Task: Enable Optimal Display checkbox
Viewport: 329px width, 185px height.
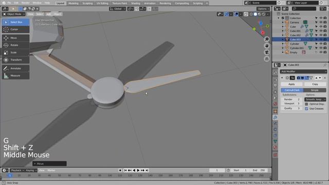Action: tap(306, 104)
